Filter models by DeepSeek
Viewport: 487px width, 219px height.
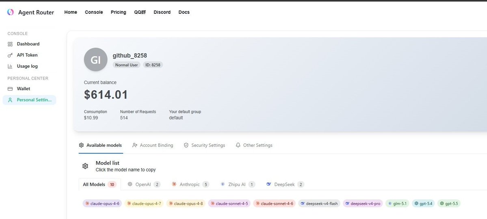tap(285, 184)
